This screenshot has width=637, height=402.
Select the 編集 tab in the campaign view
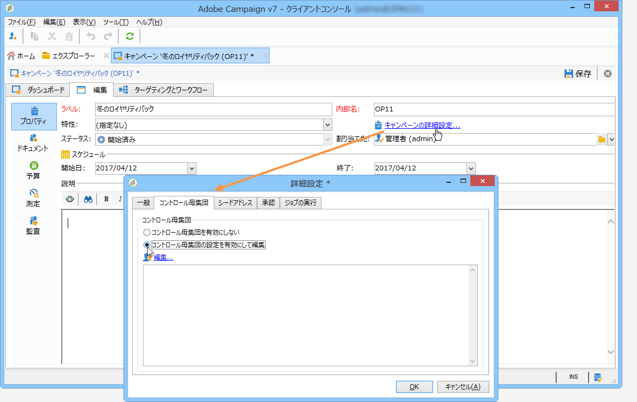coord(92,90)
